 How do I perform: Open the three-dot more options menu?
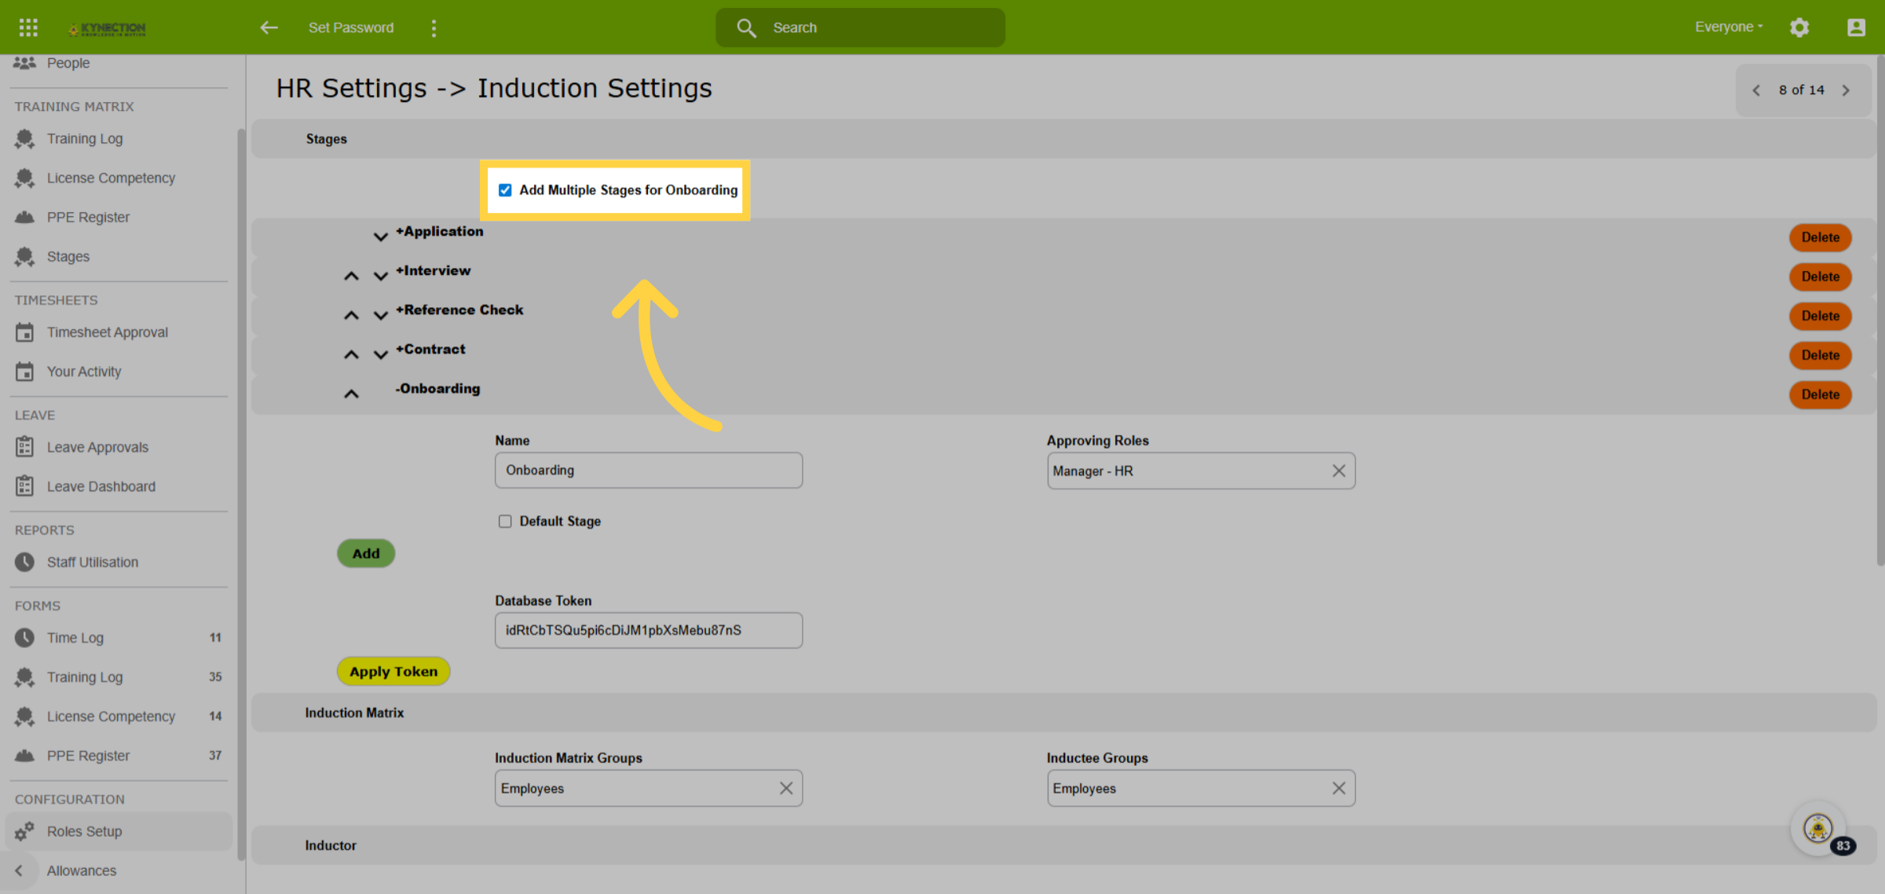click(434, 27)
